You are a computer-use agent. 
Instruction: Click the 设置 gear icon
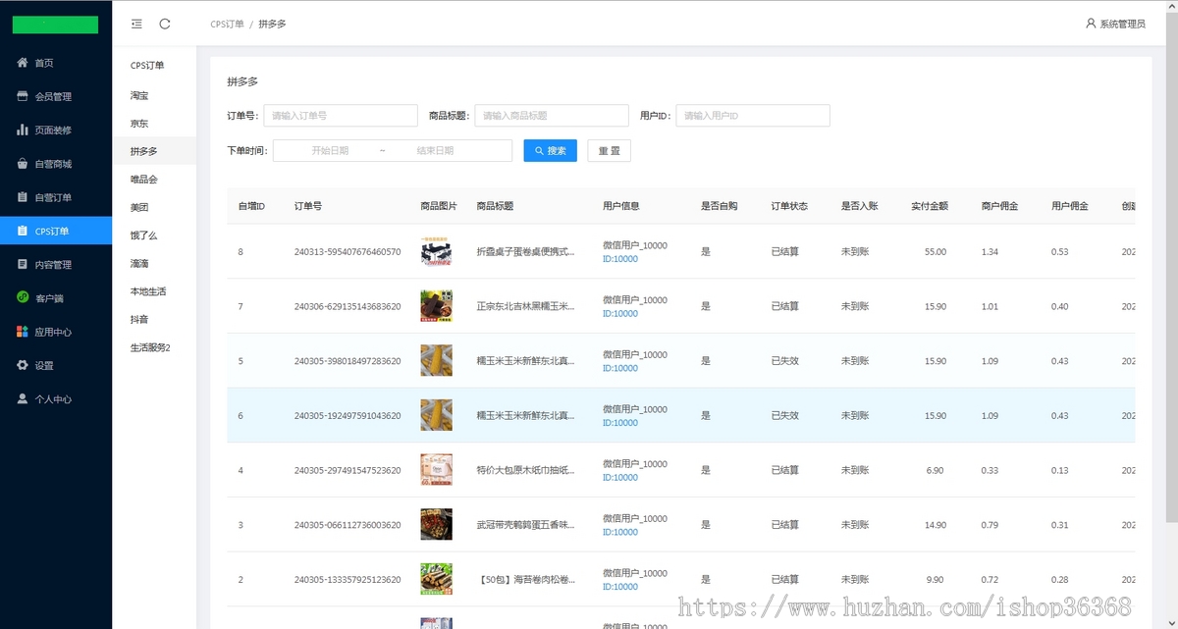[x=23, y=365]
